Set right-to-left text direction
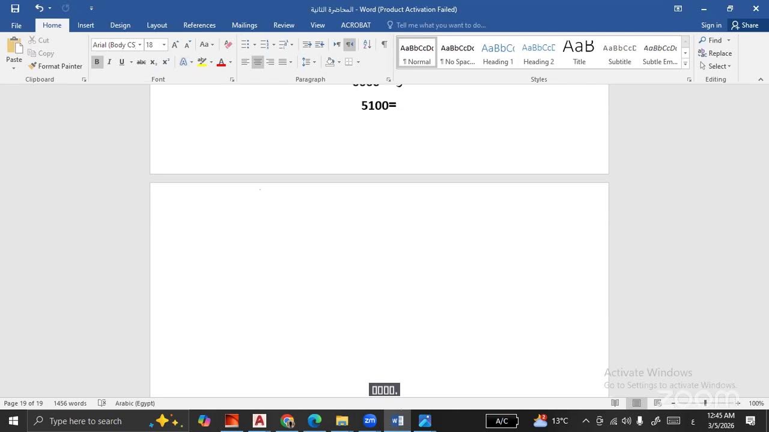 click(x=350, y=44)
